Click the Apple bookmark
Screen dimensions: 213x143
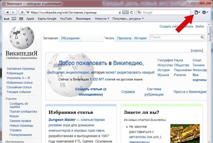coord(30,19)
